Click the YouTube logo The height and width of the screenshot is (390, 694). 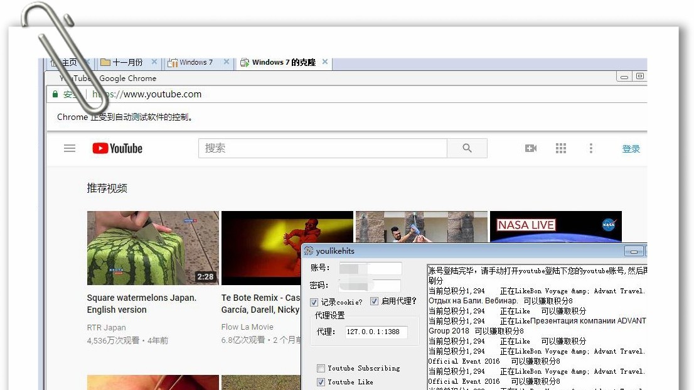tap(117, 148)
